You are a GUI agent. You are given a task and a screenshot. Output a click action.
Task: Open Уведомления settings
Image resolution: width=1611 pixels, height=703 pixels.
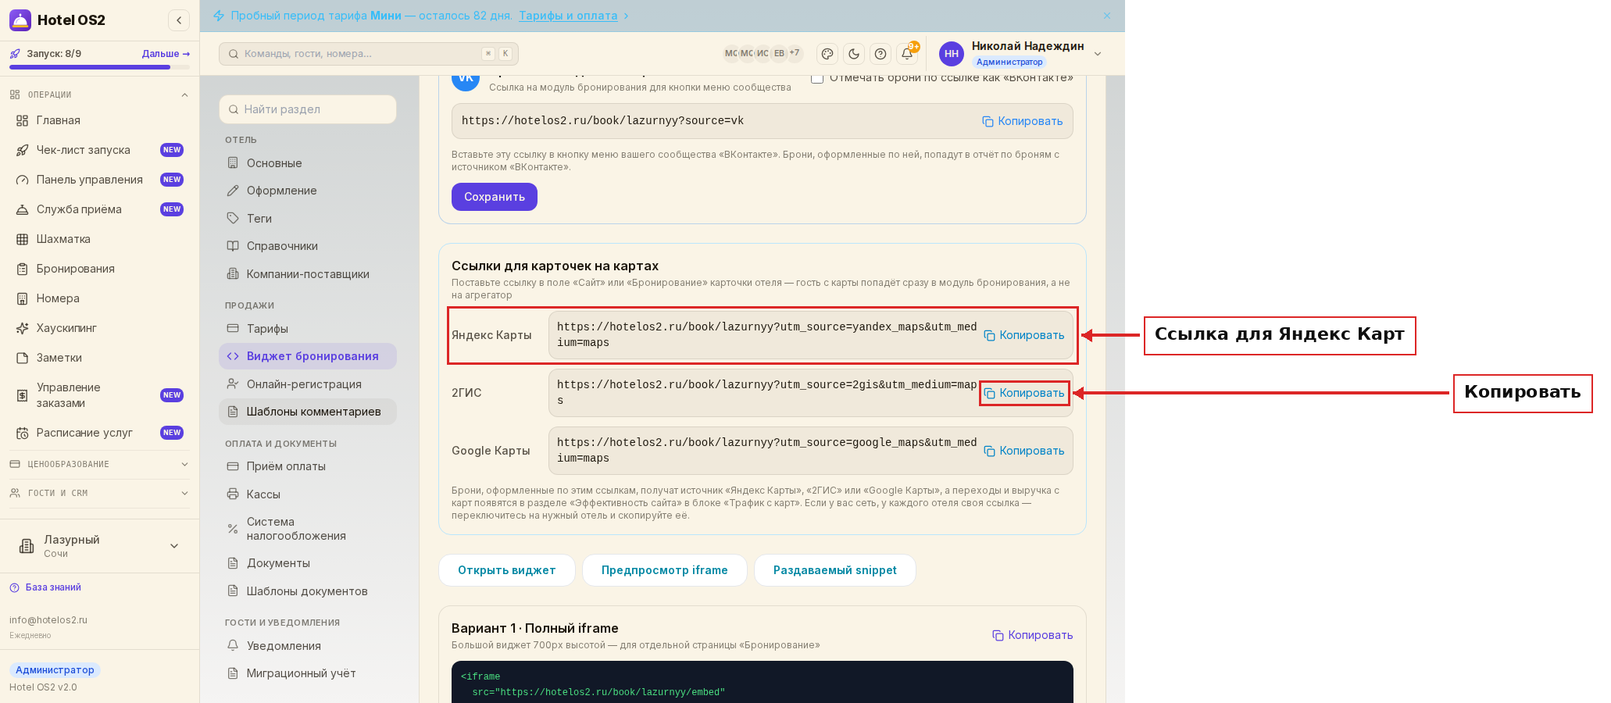click(308, 646)
